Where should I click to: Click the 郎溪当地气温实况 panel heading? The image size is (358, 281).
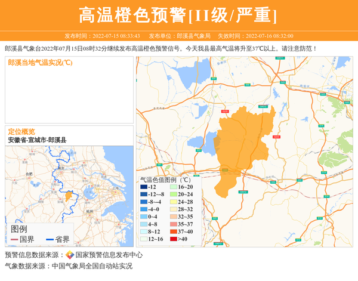40,63
